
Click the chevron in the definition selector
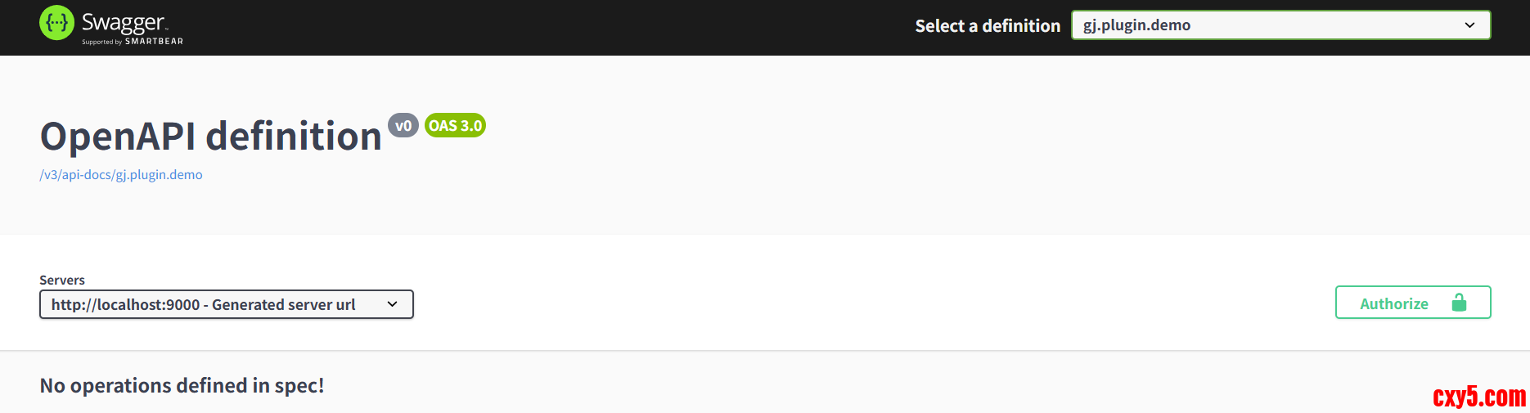(x=1469, y=25)
